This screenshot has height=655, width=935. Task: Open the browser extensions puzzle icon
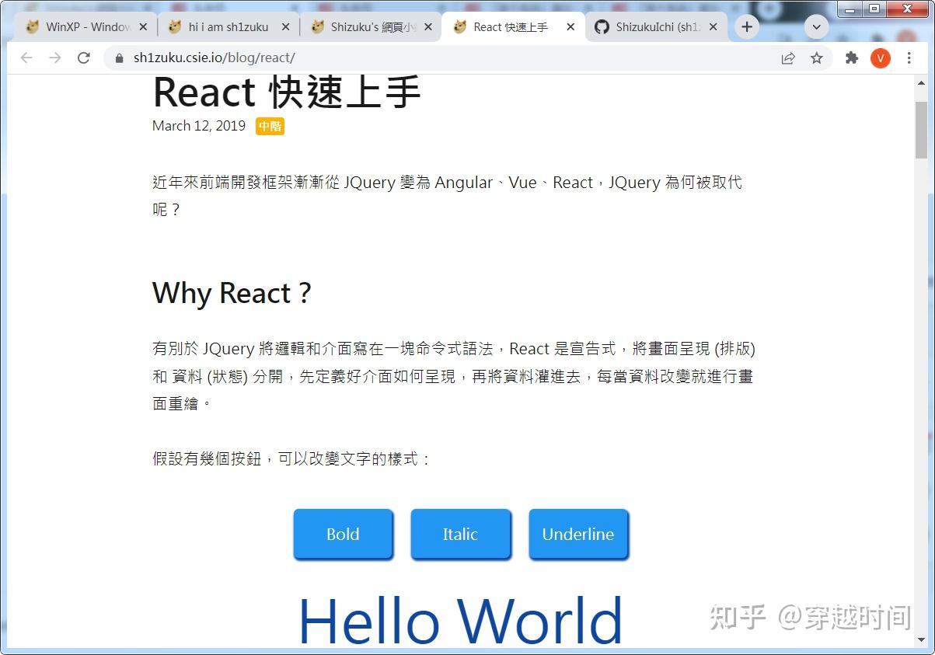click(851, 57)
